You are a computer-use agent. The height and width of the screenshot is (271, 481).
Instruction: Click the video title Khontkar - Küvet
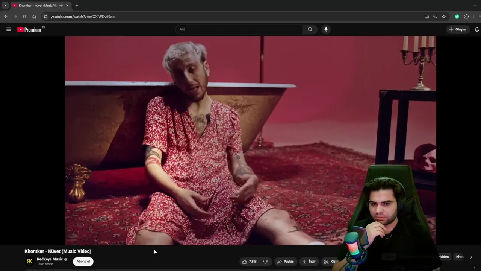[58, 251]
